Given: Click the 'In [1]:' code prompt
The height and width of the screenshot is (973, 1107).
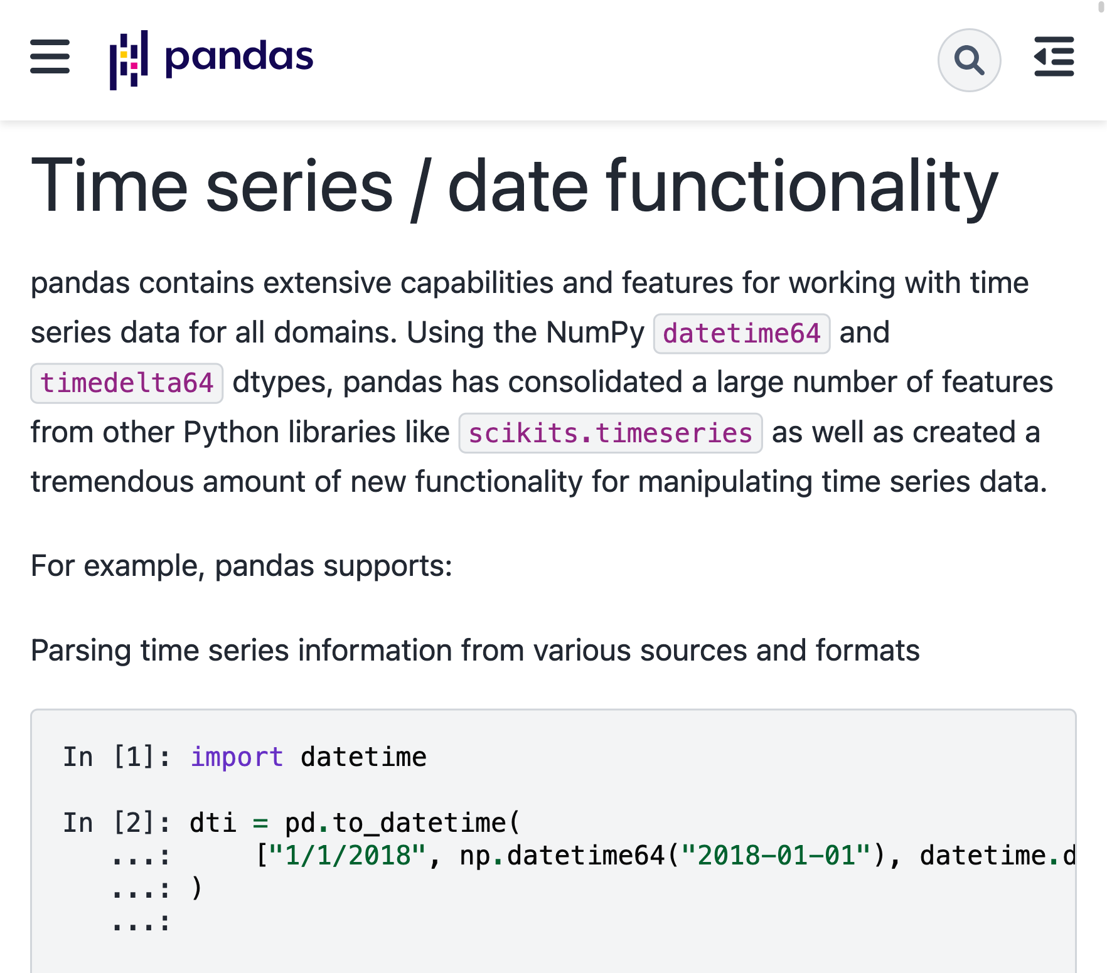Looking at the screenshot, I should pos(116,757).
